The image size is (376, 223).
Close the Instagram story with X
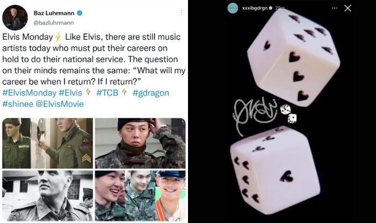click(348, 8)
